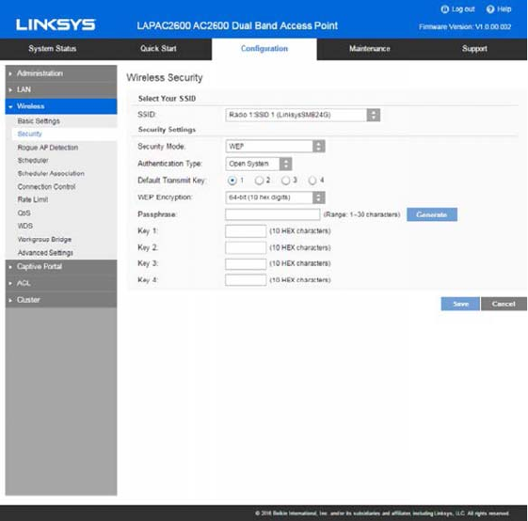Open the SSID dropdown
This screenshot has height=521, width=528.
[x=303, y=115]
